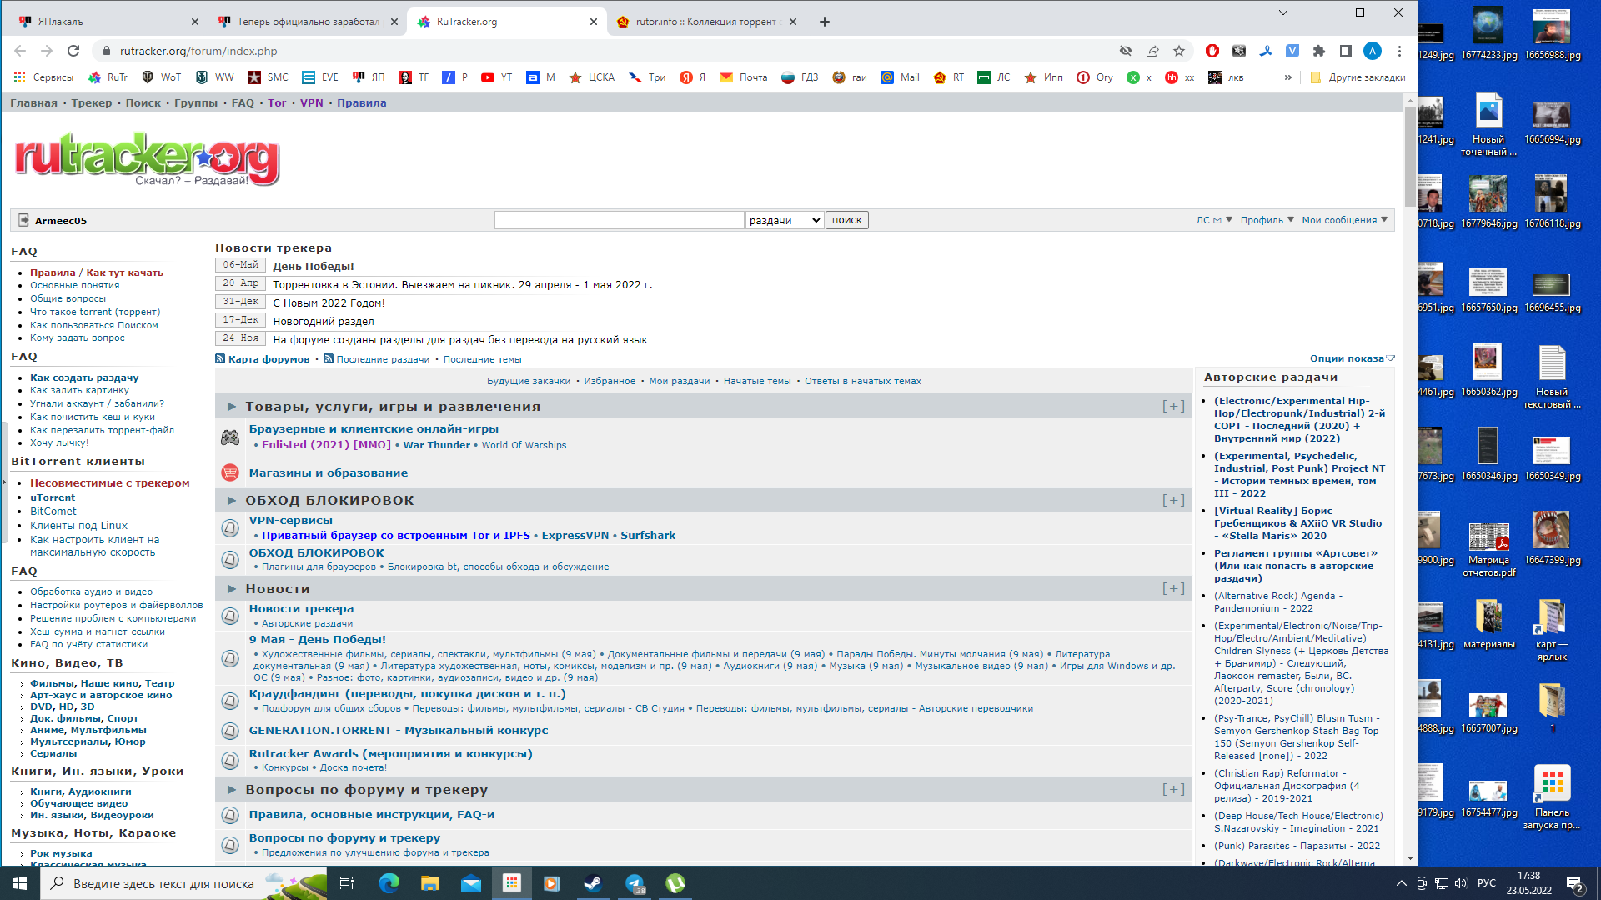This screenshot has height=900, width=1601.
Task: Toggle [+] on Вопросы по форуму и трекеру
Action: click(1173, 789)
